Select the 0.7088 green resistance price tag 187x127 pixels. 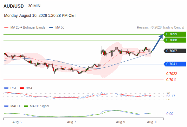(x=175, y=40)
